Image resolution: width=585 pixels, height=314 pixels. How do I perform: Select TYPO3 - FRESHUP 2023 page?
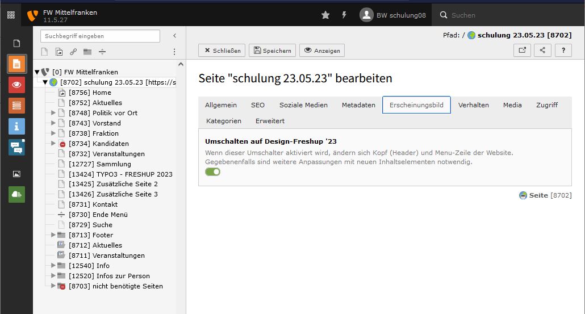(x=120, y=174)
